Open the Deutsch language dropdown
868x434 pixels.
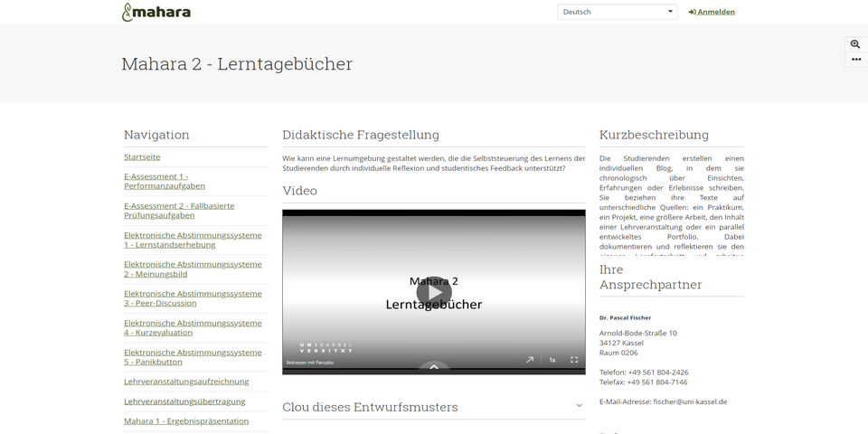[x=617, y=12]
